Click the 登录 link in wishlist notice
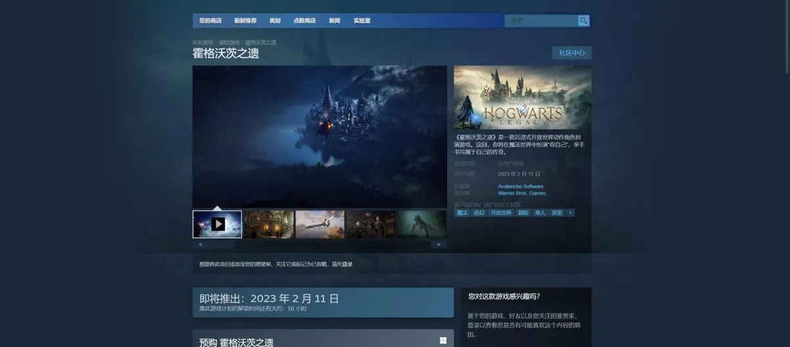790x347 pixels. (x=346, y=264)
